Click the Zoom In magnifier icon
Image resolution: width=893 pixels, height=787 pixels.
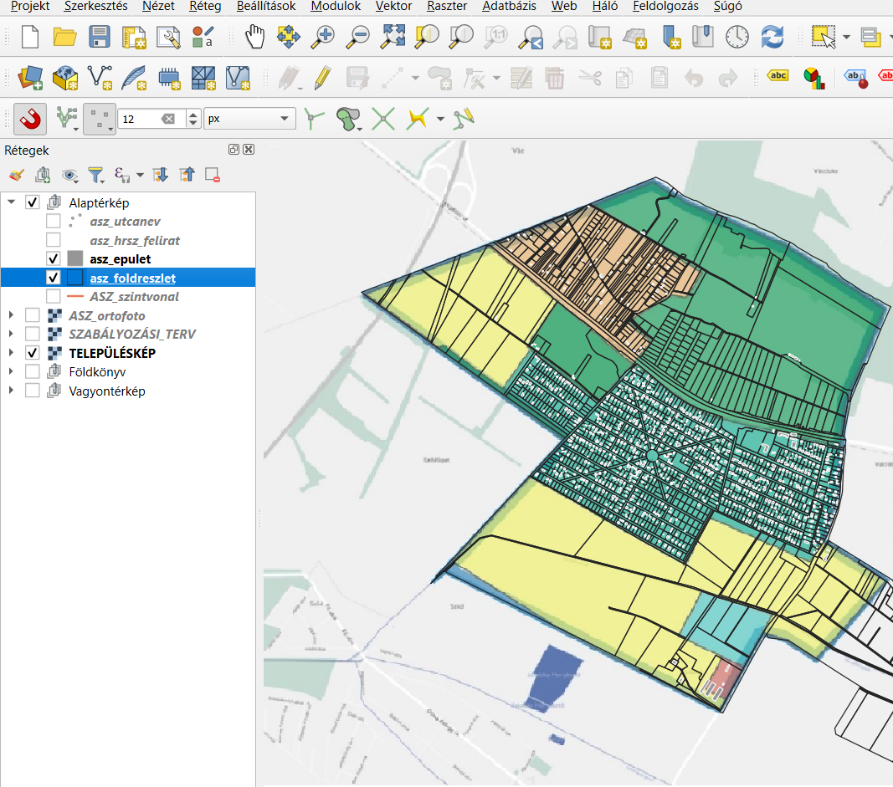tap(323, 36)
